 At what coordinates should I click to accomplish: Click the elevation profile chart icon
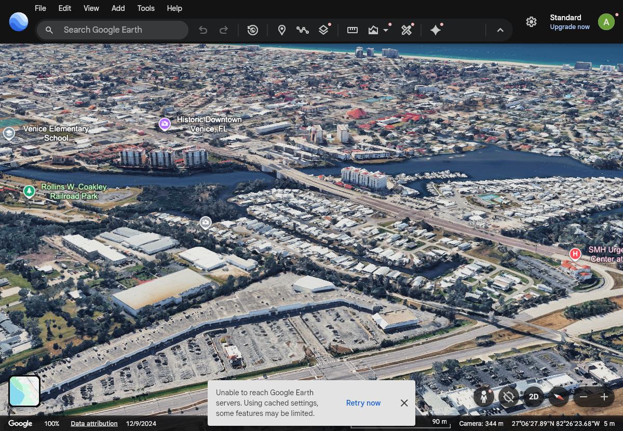pos(373,30)
